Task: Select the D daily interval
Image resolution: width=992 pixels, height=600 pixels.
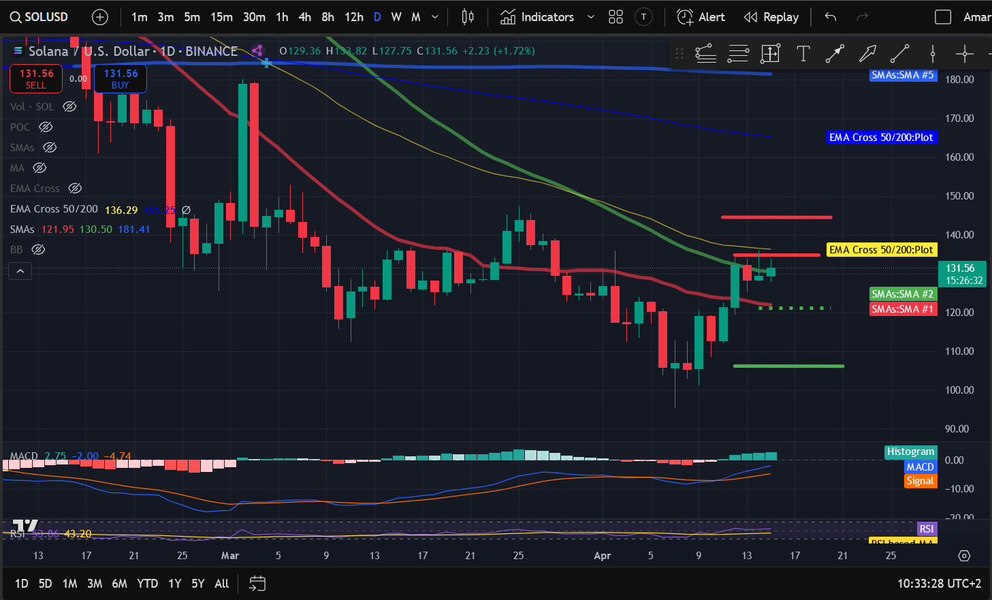Action: click(x=377, y=17)
